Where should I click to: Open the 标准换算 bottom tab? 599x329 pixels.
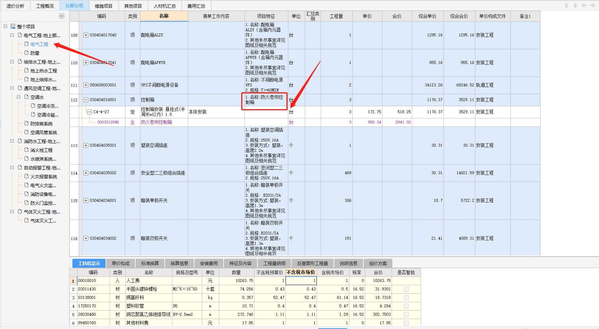pyautogui.click(x=150, y=263)
